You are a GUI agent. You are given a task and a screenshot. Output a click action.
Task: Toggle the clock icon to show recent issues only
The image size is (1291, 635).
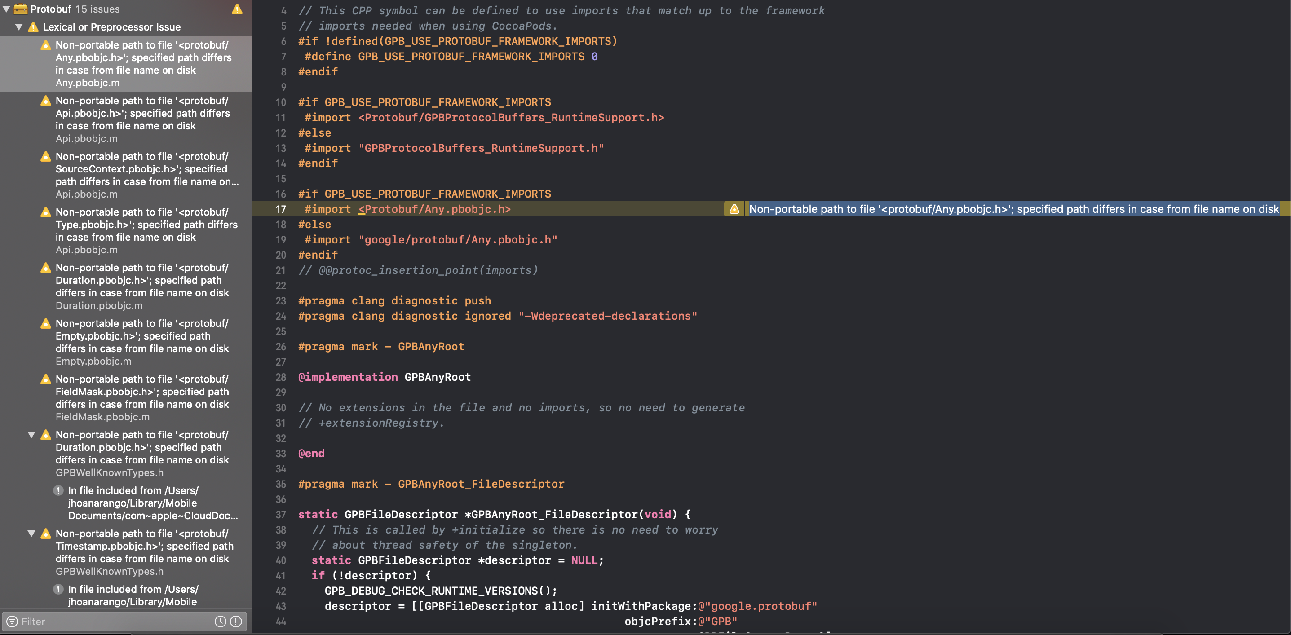(221, 622)
